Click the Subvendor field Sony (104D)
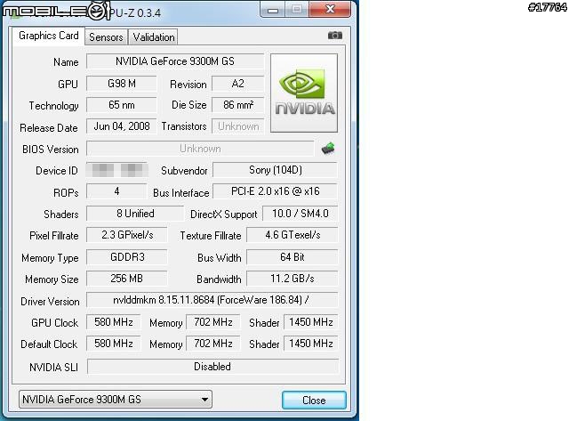This screenshot has width=569, height=421. [275, 170]
